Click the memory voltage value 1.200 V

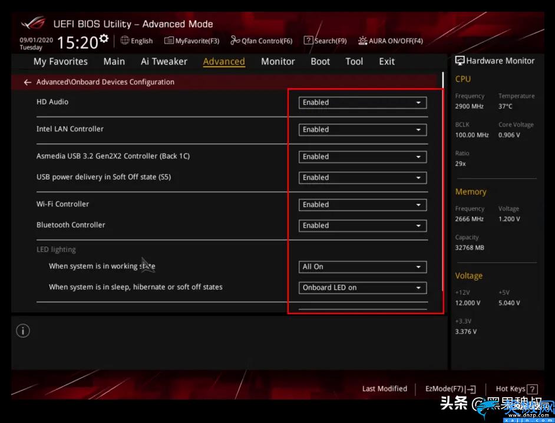click(510, 219)
